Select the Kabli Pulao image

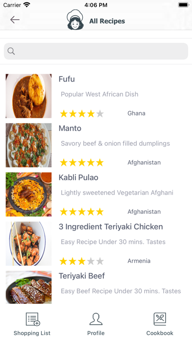tap(28, 194)
